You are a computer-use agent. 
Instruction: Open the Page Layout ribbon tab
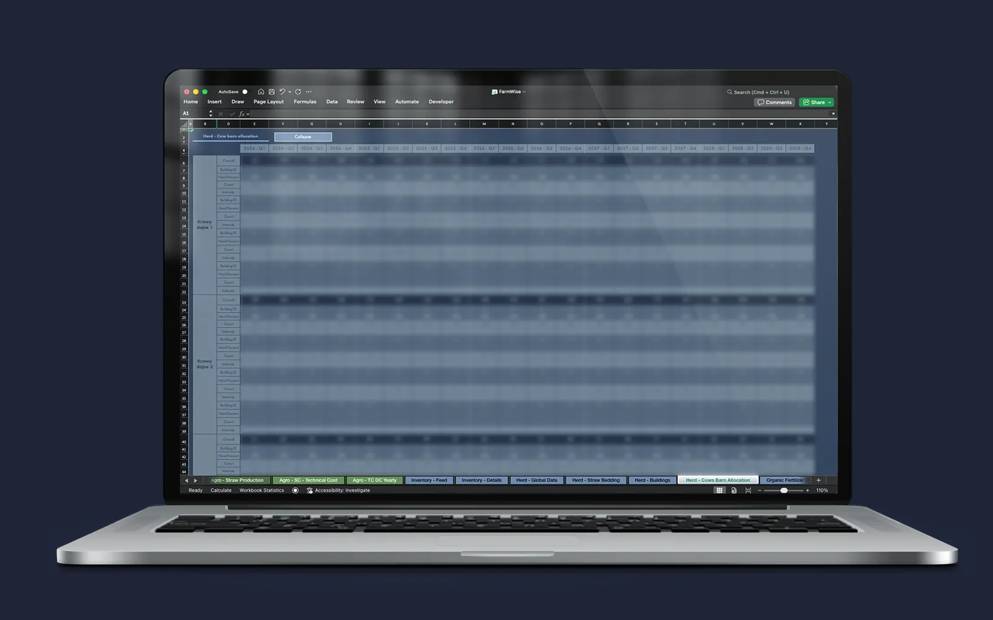[269, 102]
